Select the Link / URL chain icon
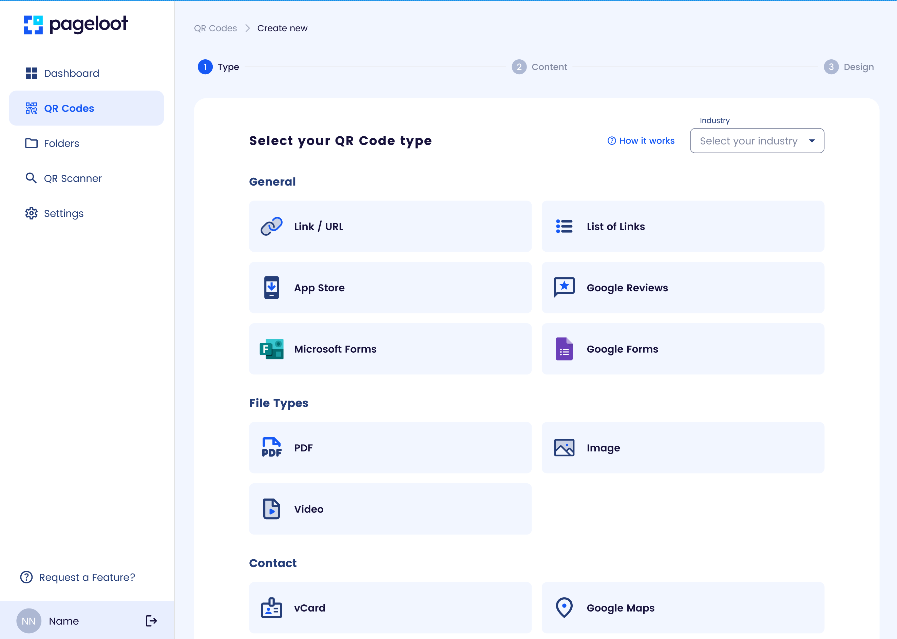The image size is (897, 639). pos(272,226)
